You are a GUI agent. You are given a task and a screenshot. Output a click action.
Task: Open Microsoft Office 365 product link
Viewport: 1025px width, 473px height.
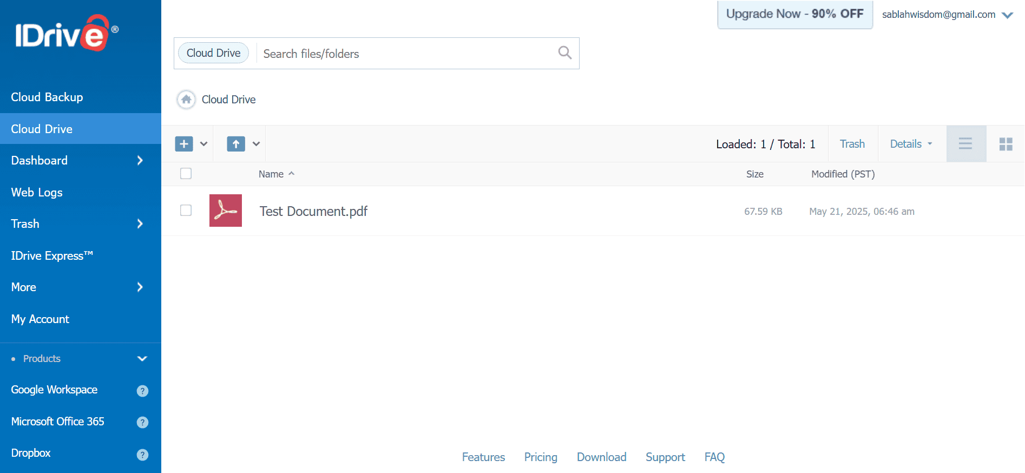pos(57,422)
